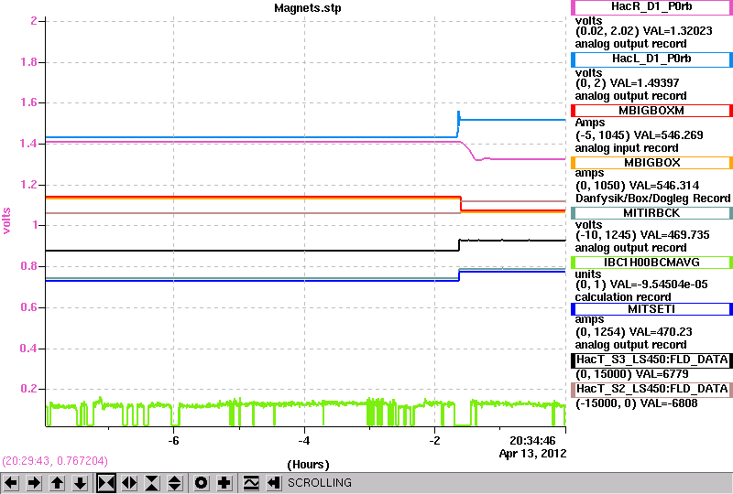
Task: Pan the plot right with the right arrow
Action: pyautogui.click(x=34, y=483)
